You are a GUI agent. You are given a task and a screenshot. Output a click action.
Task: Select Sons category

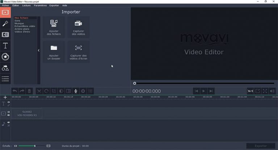(x=17, y=21)
